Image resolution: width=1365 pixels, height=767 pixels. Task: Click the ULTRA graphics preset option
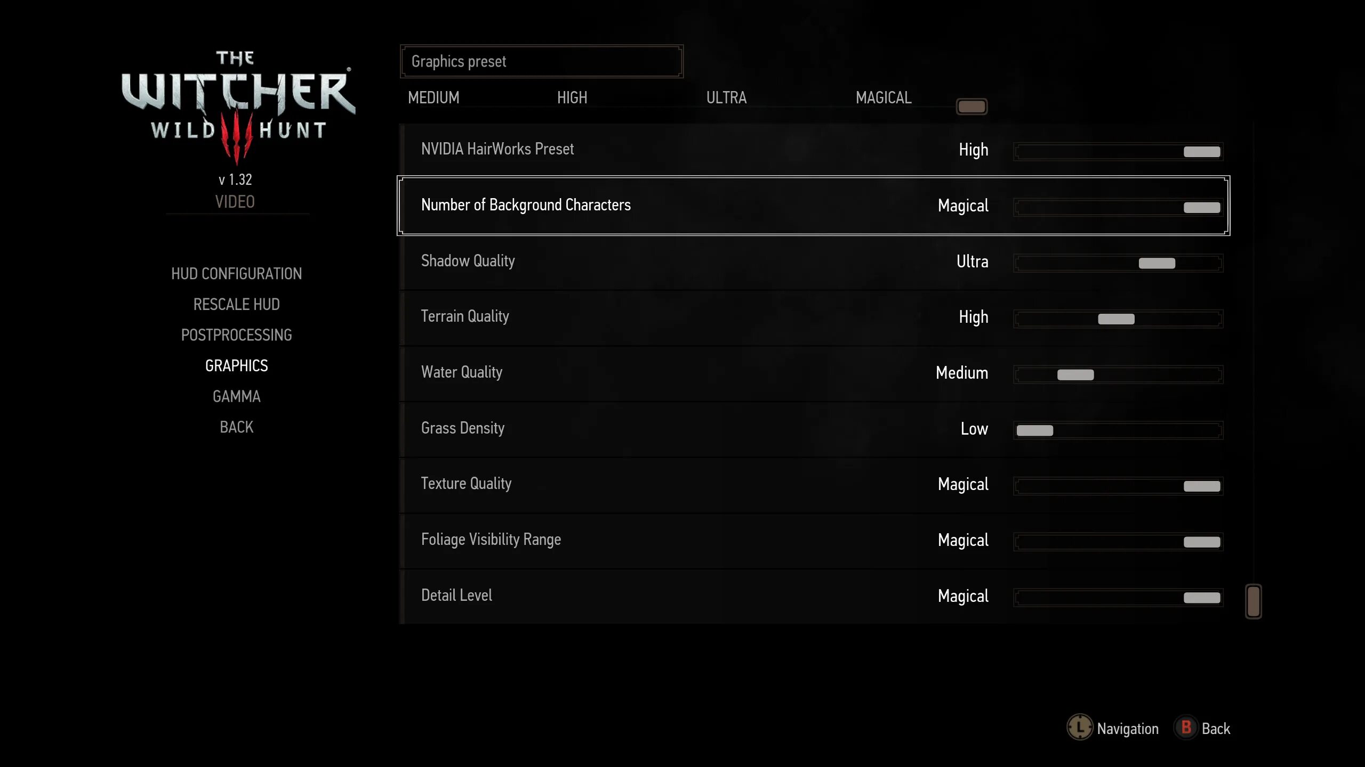[727, 96]
